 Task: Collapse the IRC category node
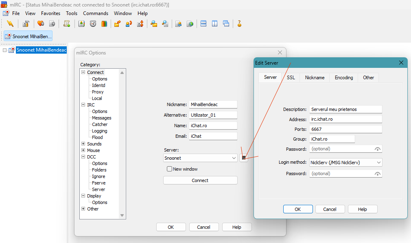tap(83, 104)
